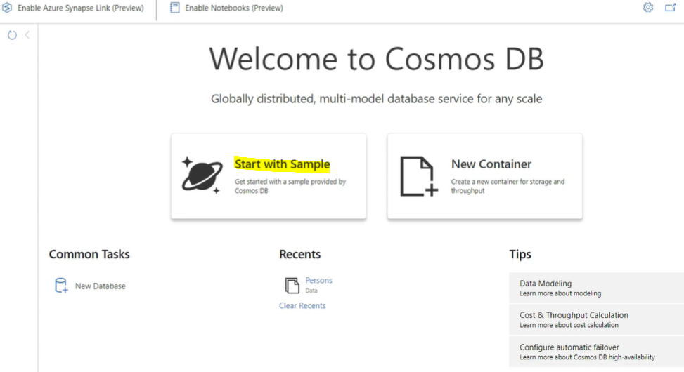Open Data Explorer in a new window icon
This screenshot has height=372, width=684.
pos(670,8)
